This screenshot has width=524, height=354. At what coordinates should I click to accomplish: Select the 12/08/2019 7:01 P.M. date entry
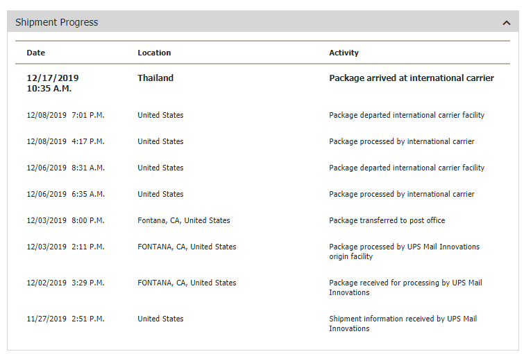65,115
